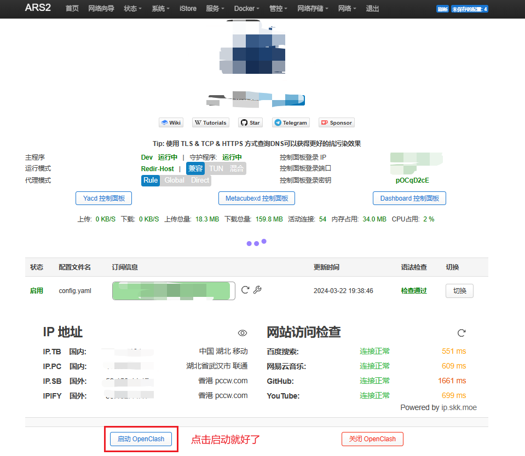Select the 兼容 run mode
Screen dimensions: 525x456
[195, 168]
